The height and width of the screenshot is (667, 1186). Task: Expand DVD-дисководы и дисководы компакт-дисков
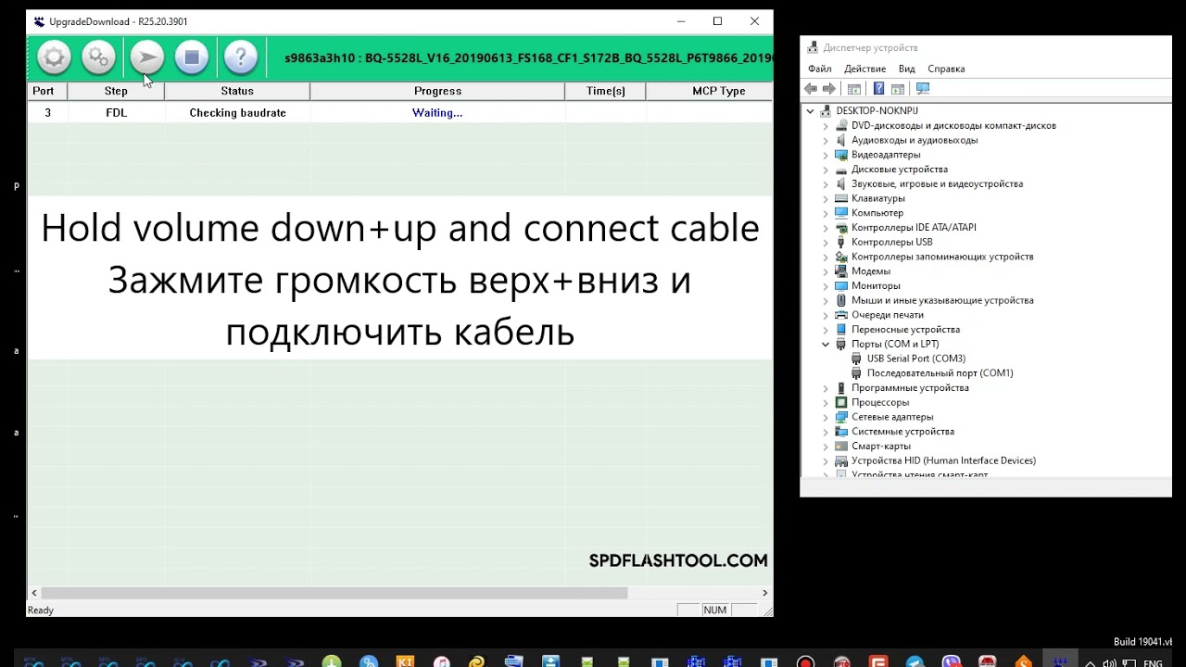pos(826,126)
